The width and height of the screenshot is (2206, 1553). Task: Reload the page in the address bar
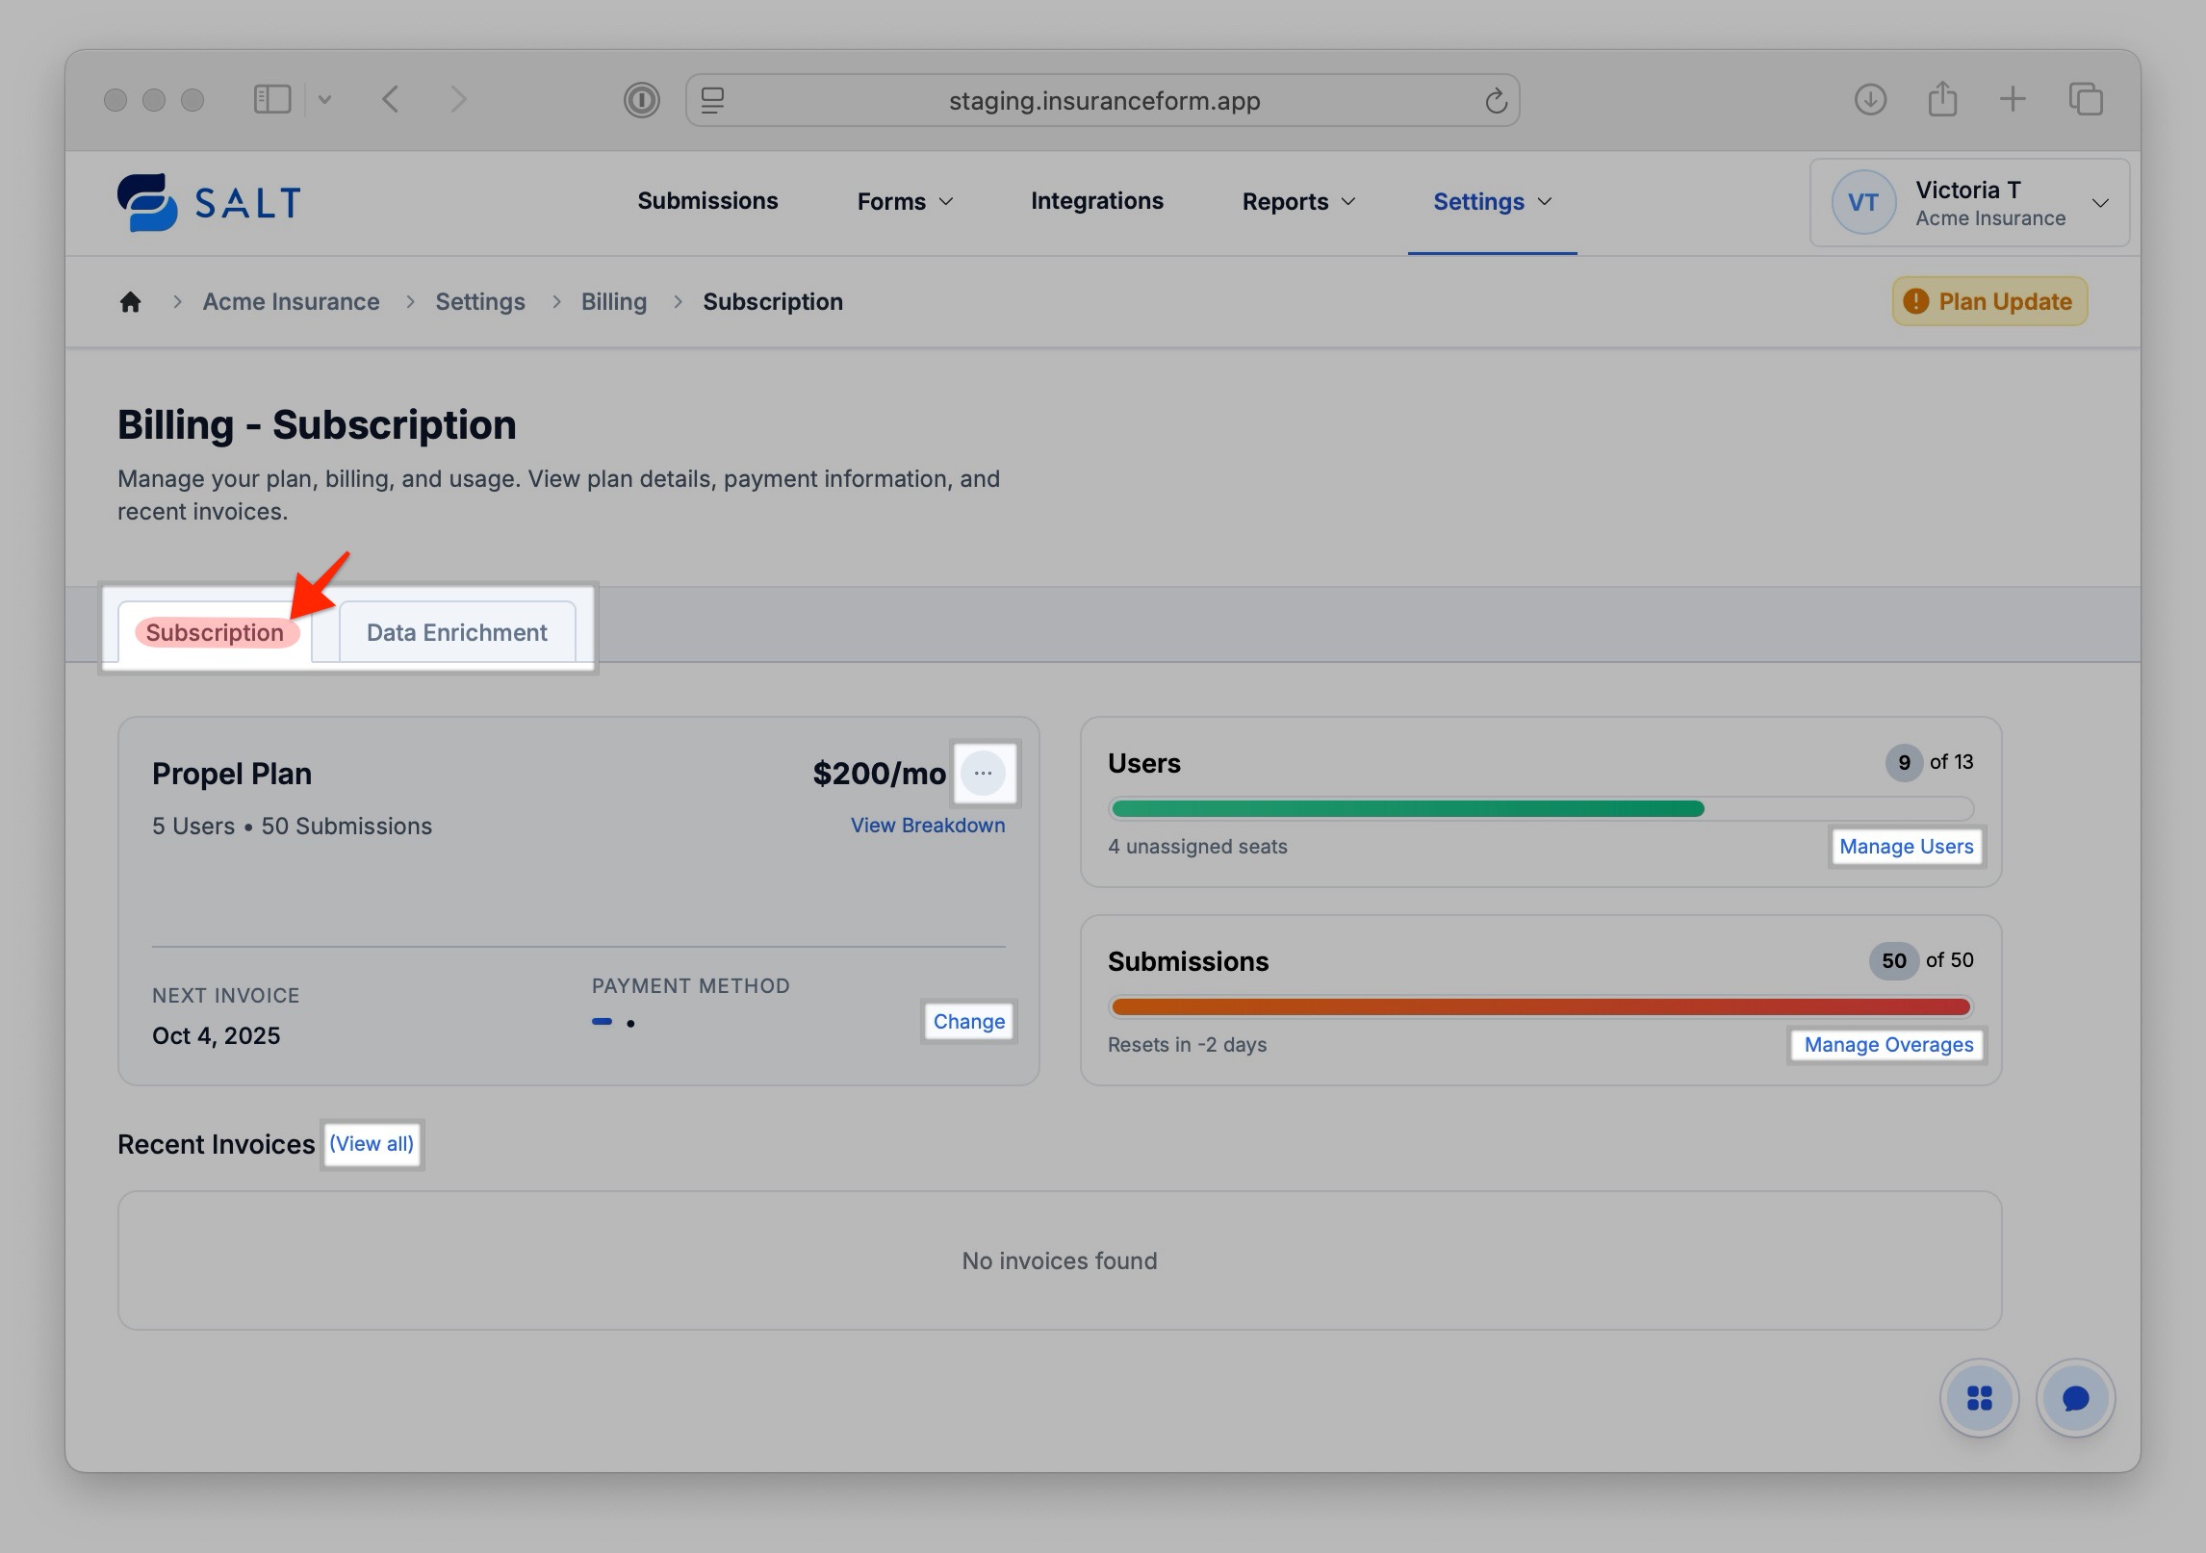coord(1495,100)
